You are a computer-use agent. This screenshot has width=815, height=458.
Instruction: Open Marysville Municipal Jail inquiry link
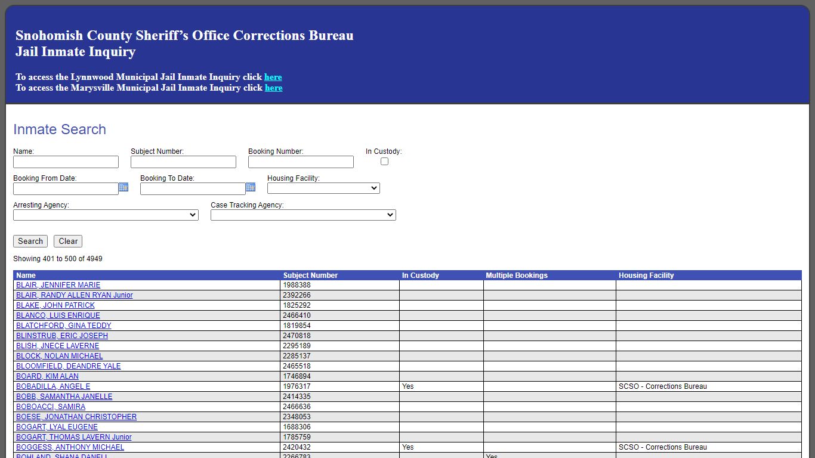pyautogui.click(x=274, y=88)
